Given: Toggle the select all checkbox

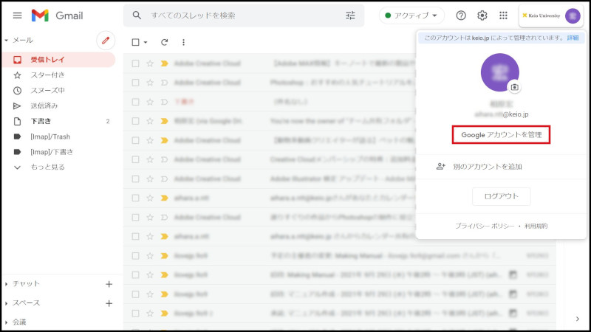Looking at the screenshot, I should point(135,43).
